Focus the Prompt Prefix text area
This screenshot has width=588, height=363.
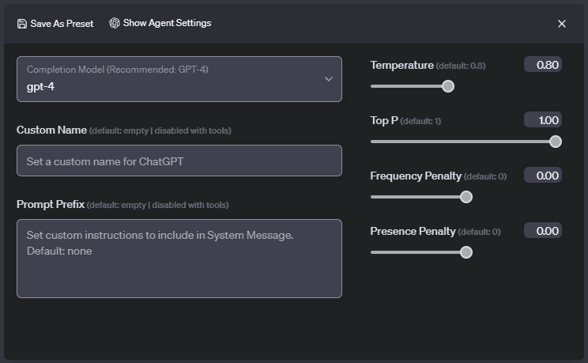(x=179, y=259)
